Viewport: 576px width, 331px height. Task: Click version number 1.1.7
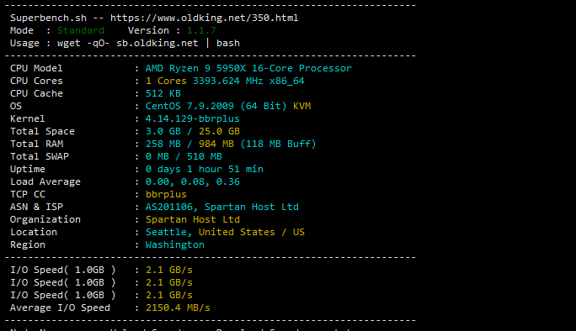pyautogui.click(x=201, y=30)
